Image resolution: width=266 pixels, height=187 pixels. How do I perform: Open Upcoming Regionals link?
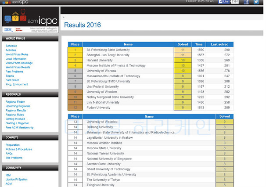pos(18,106)
